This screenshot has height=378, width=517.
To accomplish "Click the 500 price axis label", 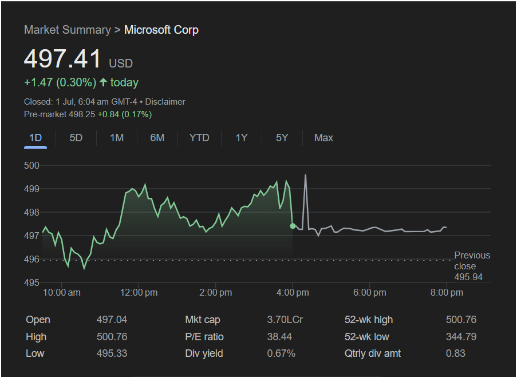I will (31, 165).
